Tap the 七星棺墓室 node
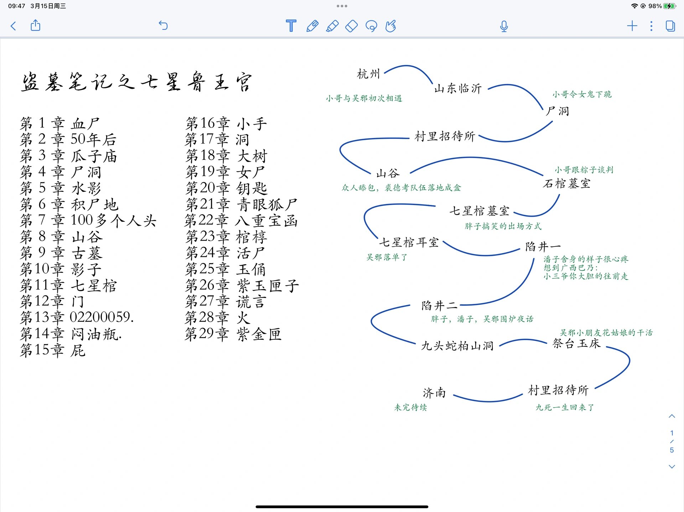684x512 pixels. (480, 211)
